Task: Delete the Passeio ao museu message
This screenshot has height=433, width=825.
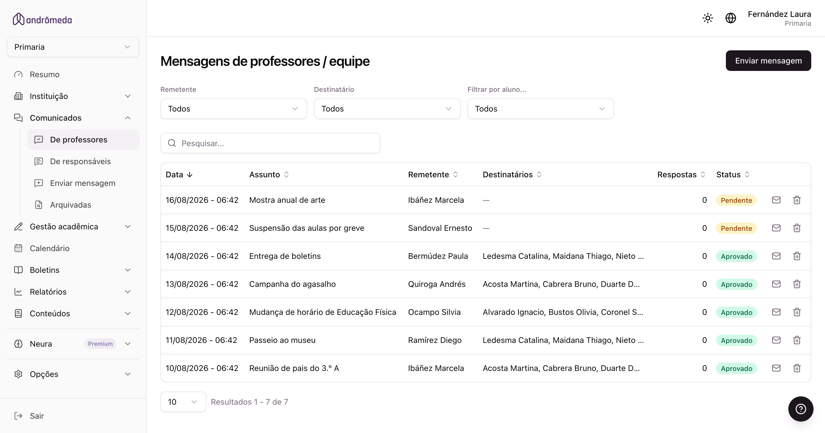Action: [x=797, y=340]
